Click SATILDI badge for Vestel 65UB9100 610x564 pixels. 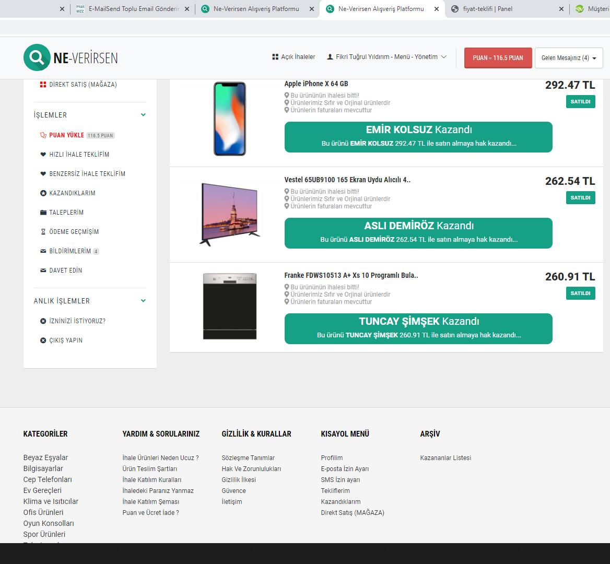[x=580, y=197]
